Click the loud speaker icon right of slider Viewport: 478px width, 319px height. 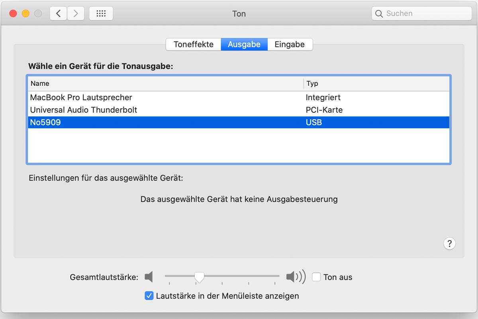pyautogui.click(x=296, y=277)
